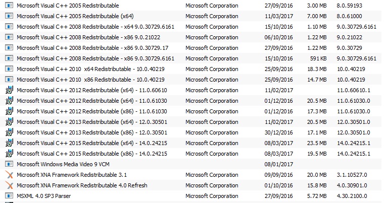
Task: Click version number 11.0.60610.1
Action: point(354,90)
